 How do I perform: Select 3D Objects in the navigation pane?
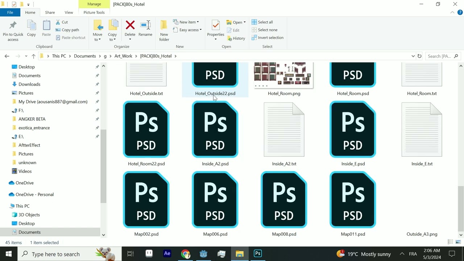pos(29,215)
